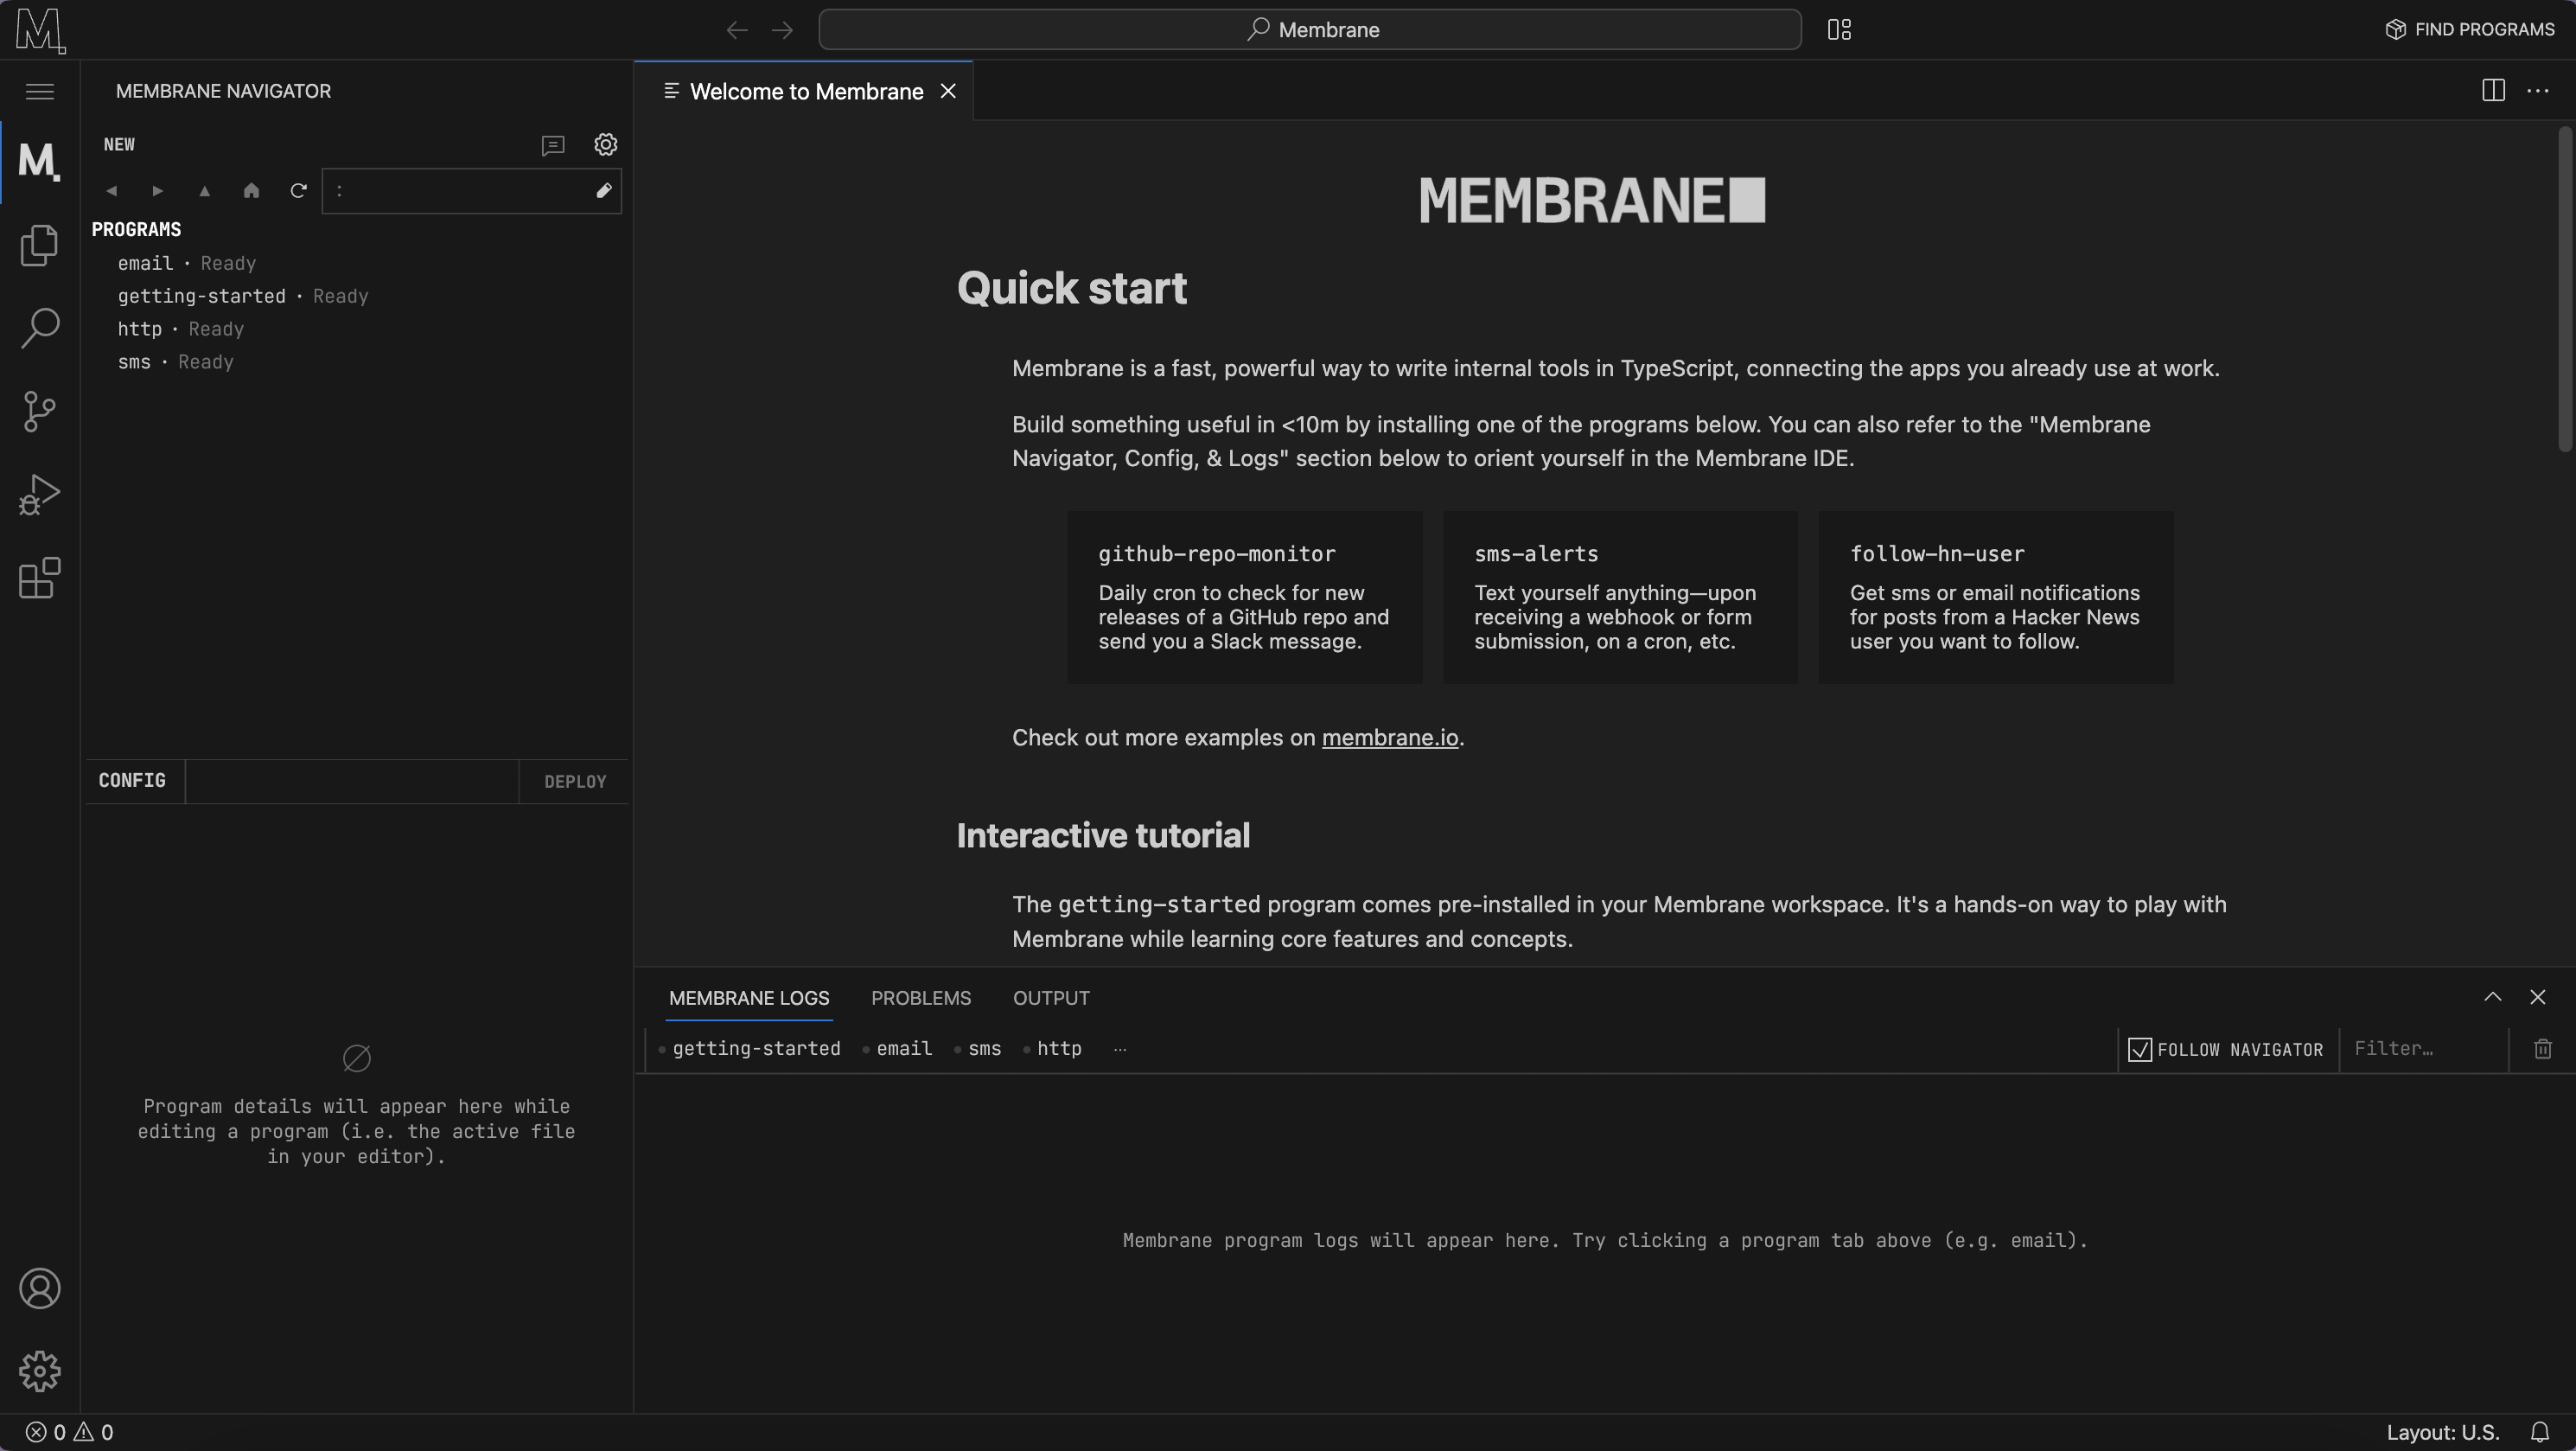Image resolution: width=2576 pixels, height=1451 pixels.
Task: Go back using title bar left arrow
Action: 737,30
